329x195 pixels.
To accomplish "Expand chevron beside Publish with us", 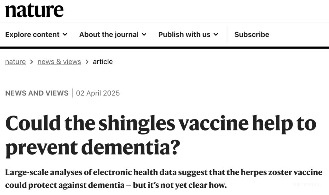I will (216, 35).
